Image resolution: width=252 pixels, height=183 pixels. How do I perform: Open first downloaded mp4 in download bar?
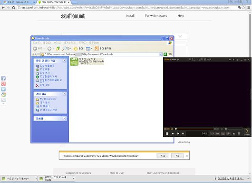point(18,179)
